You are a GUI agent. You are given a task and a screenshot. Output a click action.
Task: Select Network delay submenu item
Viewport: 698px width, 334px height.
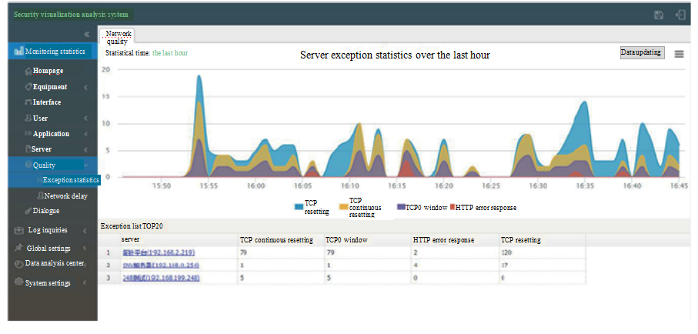coord(66,195)
